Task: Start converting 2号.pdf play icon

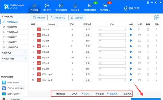Action: click(131, 35)
